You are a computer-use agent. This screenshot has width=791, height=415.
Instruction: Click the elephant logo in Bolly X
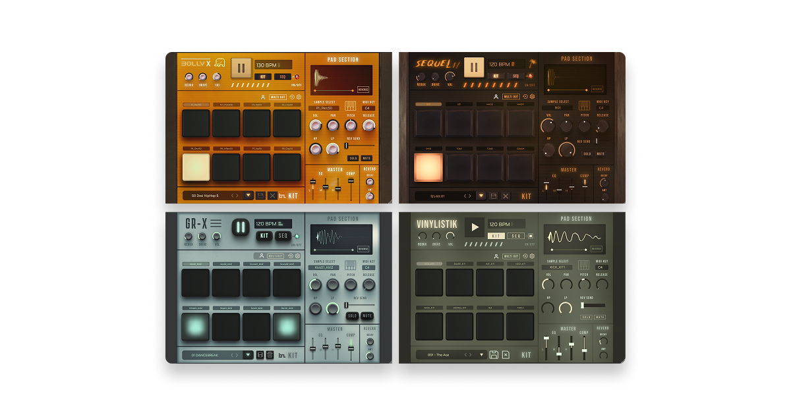click(220, 63)
